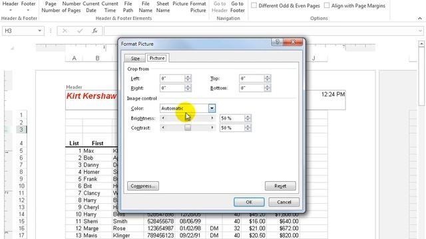Click the Name Box showing H3
The height and width of the screenshot is (239, 426).
[19, 31]
